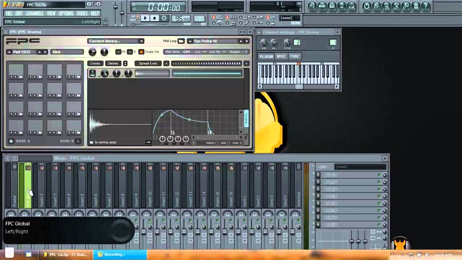The image size is (462, 260).
Task: Click the PLUGIN tab button
Action: pyautogui.click(x=266, y=56)
